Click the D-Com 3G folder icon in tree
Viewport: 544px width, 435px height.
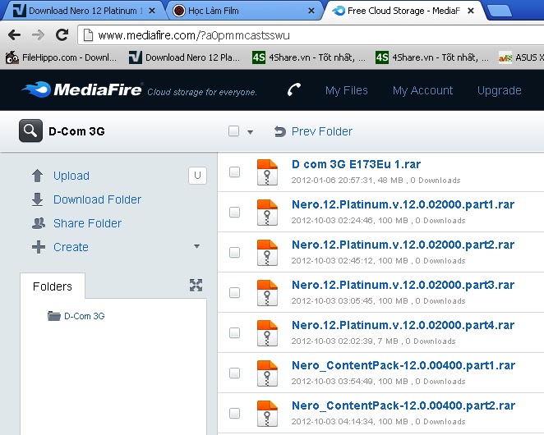tap(53, 316)
